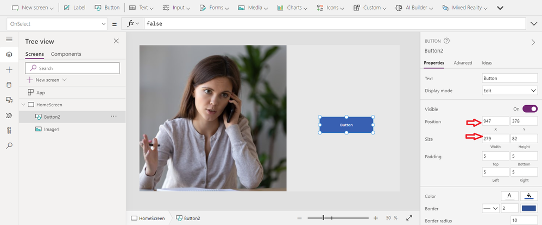Open the Custom controls menu
The height and width of the screenshot is (225, 542).
[x=369, y=8]
